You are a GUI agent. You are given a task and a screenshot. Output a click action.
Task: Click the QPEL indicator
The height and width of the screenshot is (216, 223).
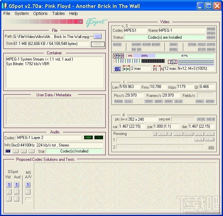[173, 49]
